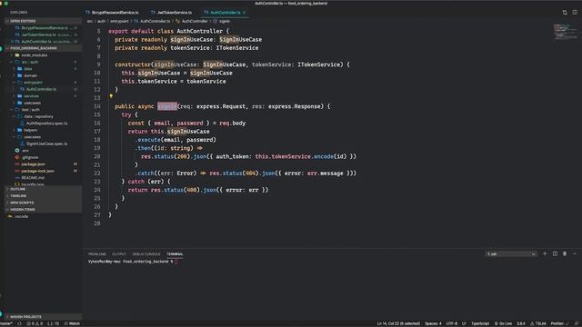Expand the helpers folder
Image resolution: width=582 pixels, height=327 pixels.
click(x=30, y=130)
